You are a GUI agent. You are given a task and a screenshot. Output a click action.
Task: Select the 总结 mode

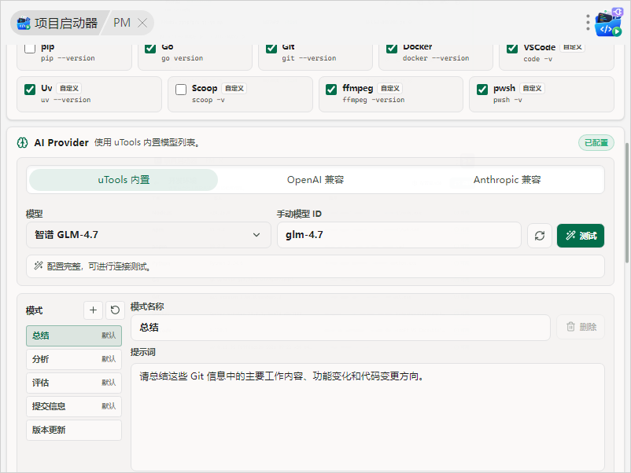coord(74,335)
